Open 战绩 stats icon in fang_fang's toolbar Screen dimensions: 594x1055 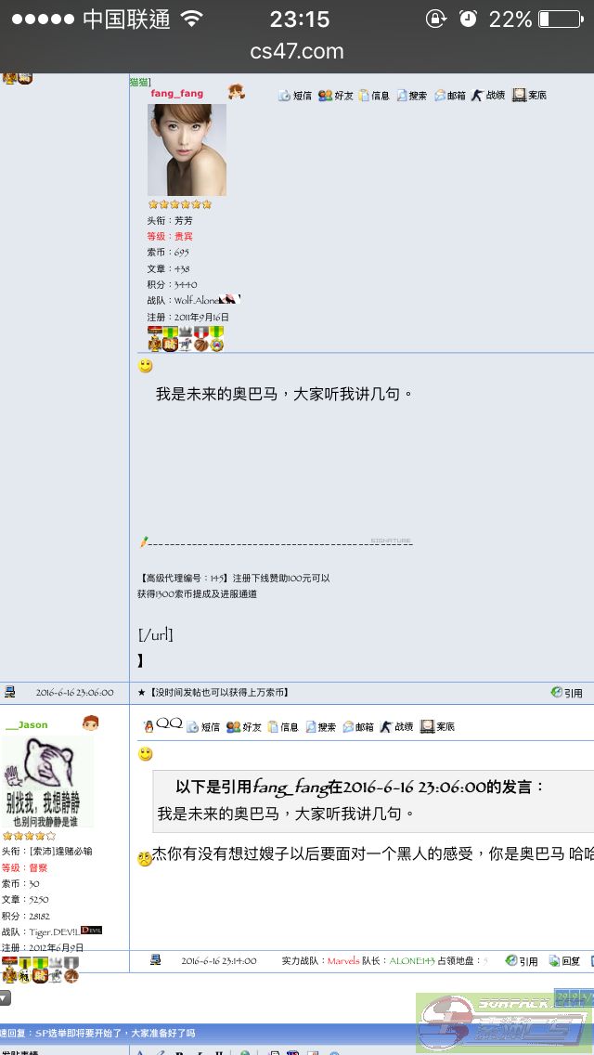point(487,96)
